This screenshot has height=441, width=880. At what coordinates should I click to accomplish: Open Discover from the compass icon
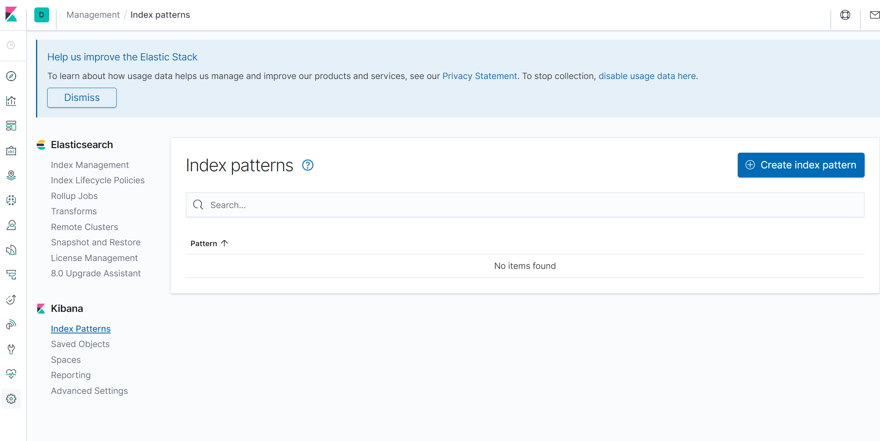[11, 76]
